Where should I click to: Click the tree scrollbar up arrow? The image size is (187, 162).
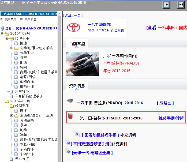[x=60, y=13]
